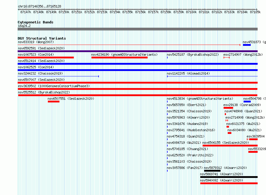Click the black nsv5879312 variant bar
The image size is (266, 195).
[212, 171]
